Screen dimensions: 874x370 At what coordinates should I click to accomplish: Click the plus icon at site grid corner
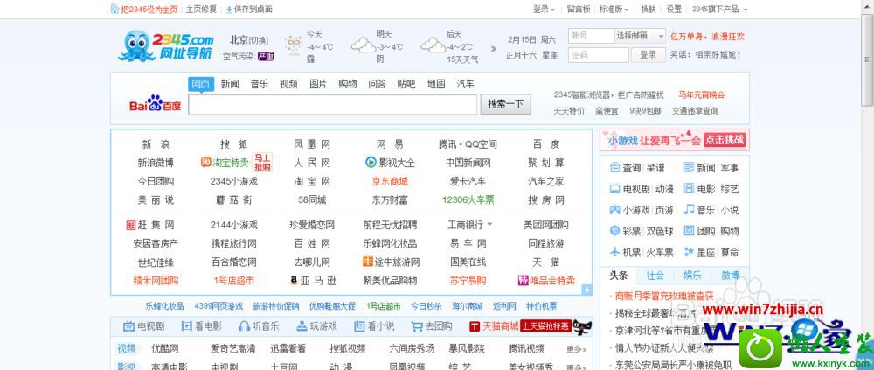(x=586, y=290)
